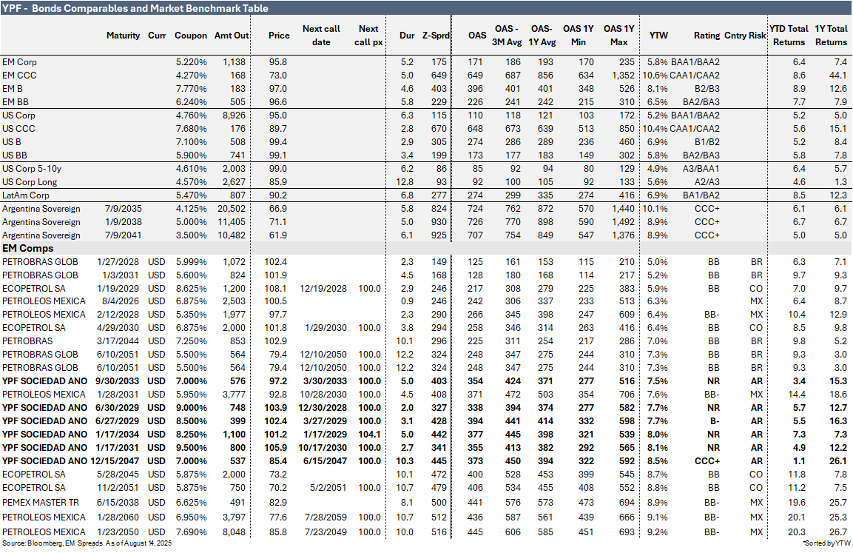Select the 1/28/2060 PETROLEOS MEXICA maturity
The width and height of the screenshot is (853, 553).
click(x=118, y=517)
